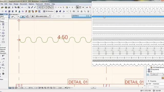This screenshot has height=92, width=164.
Task: Open the Teamwork menu
Action: [x=39, y=4]
